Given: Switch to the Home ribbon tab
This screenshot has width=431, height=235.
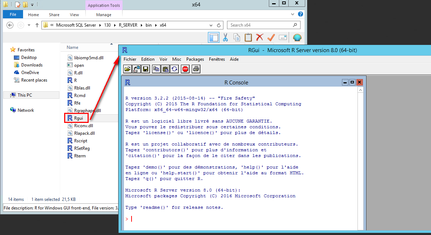Looking at the screenshot, I should (x=34, y=15).
